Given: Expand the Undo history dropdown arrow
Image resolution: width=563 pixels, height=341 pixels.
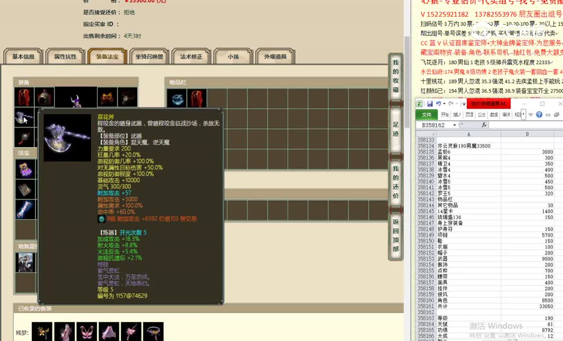Looking at the screenshot, I should tap(444, 103).
